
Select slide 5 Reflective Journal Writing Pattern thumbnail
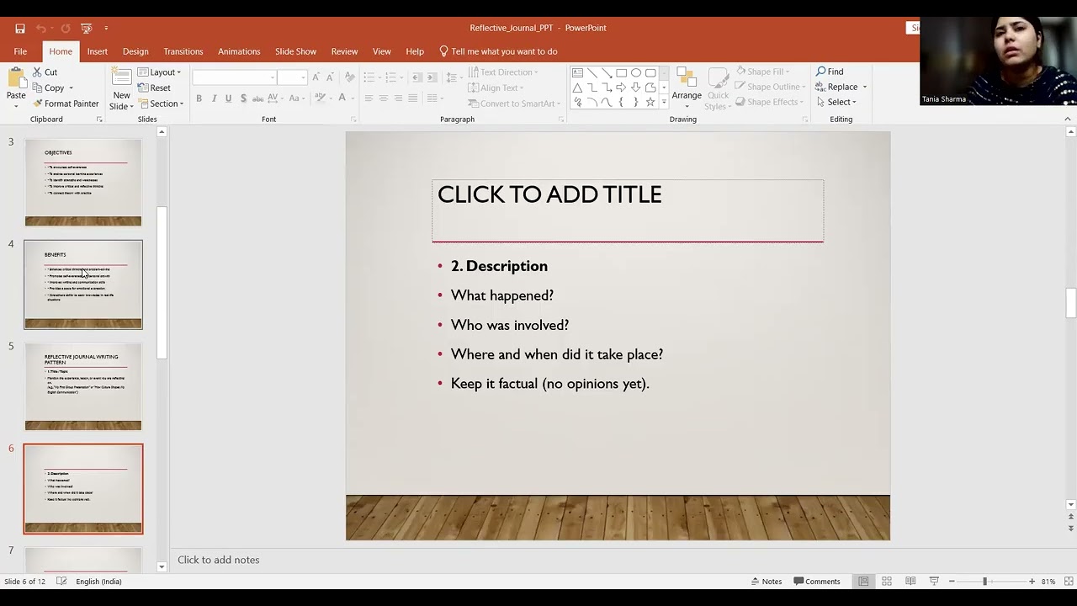point(83,386)
